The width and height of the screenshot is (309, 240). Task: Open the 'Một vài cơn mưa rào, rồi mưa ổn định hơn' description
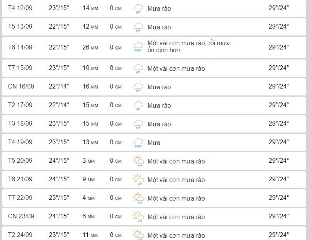point(188,46)
